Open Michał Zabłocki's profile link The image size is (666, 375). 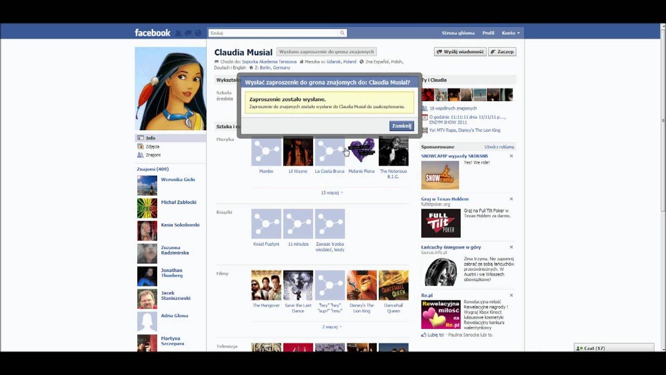coord(178,202)
